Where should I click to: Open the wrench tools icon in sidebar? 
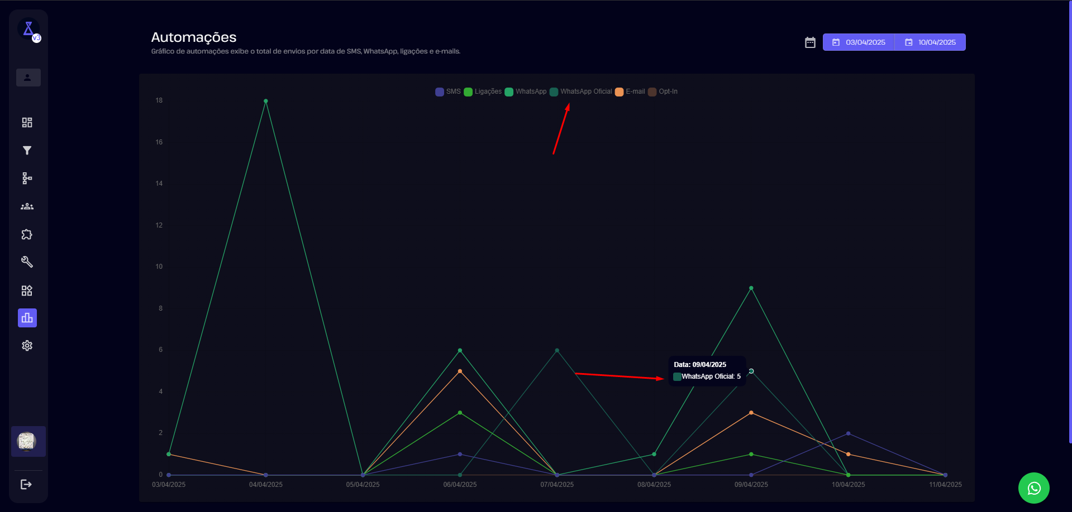(x=27, y=262)
